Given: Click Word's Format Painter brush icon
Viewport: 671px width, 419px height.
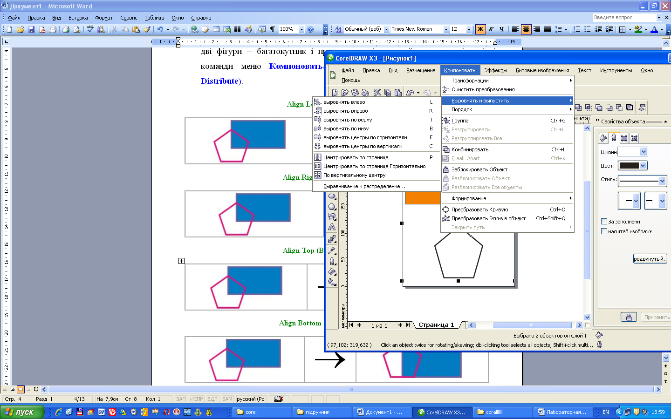Looking at the screenshot, I should click(x=147, y=29).
